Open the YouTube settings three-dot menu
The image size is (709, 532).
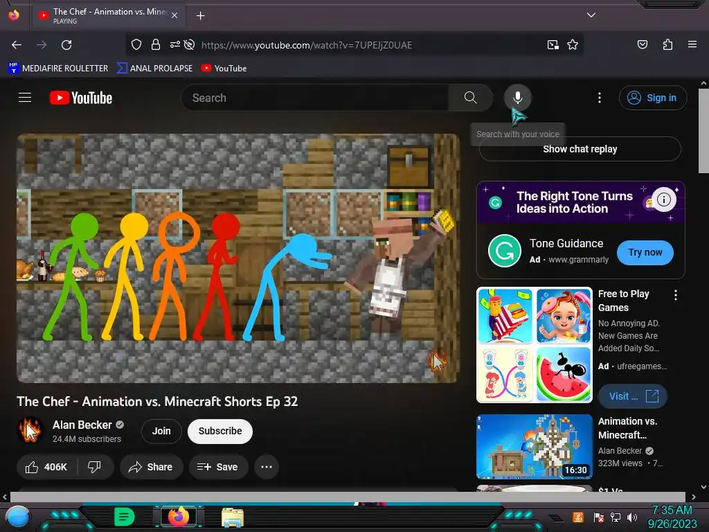[600, 98]
